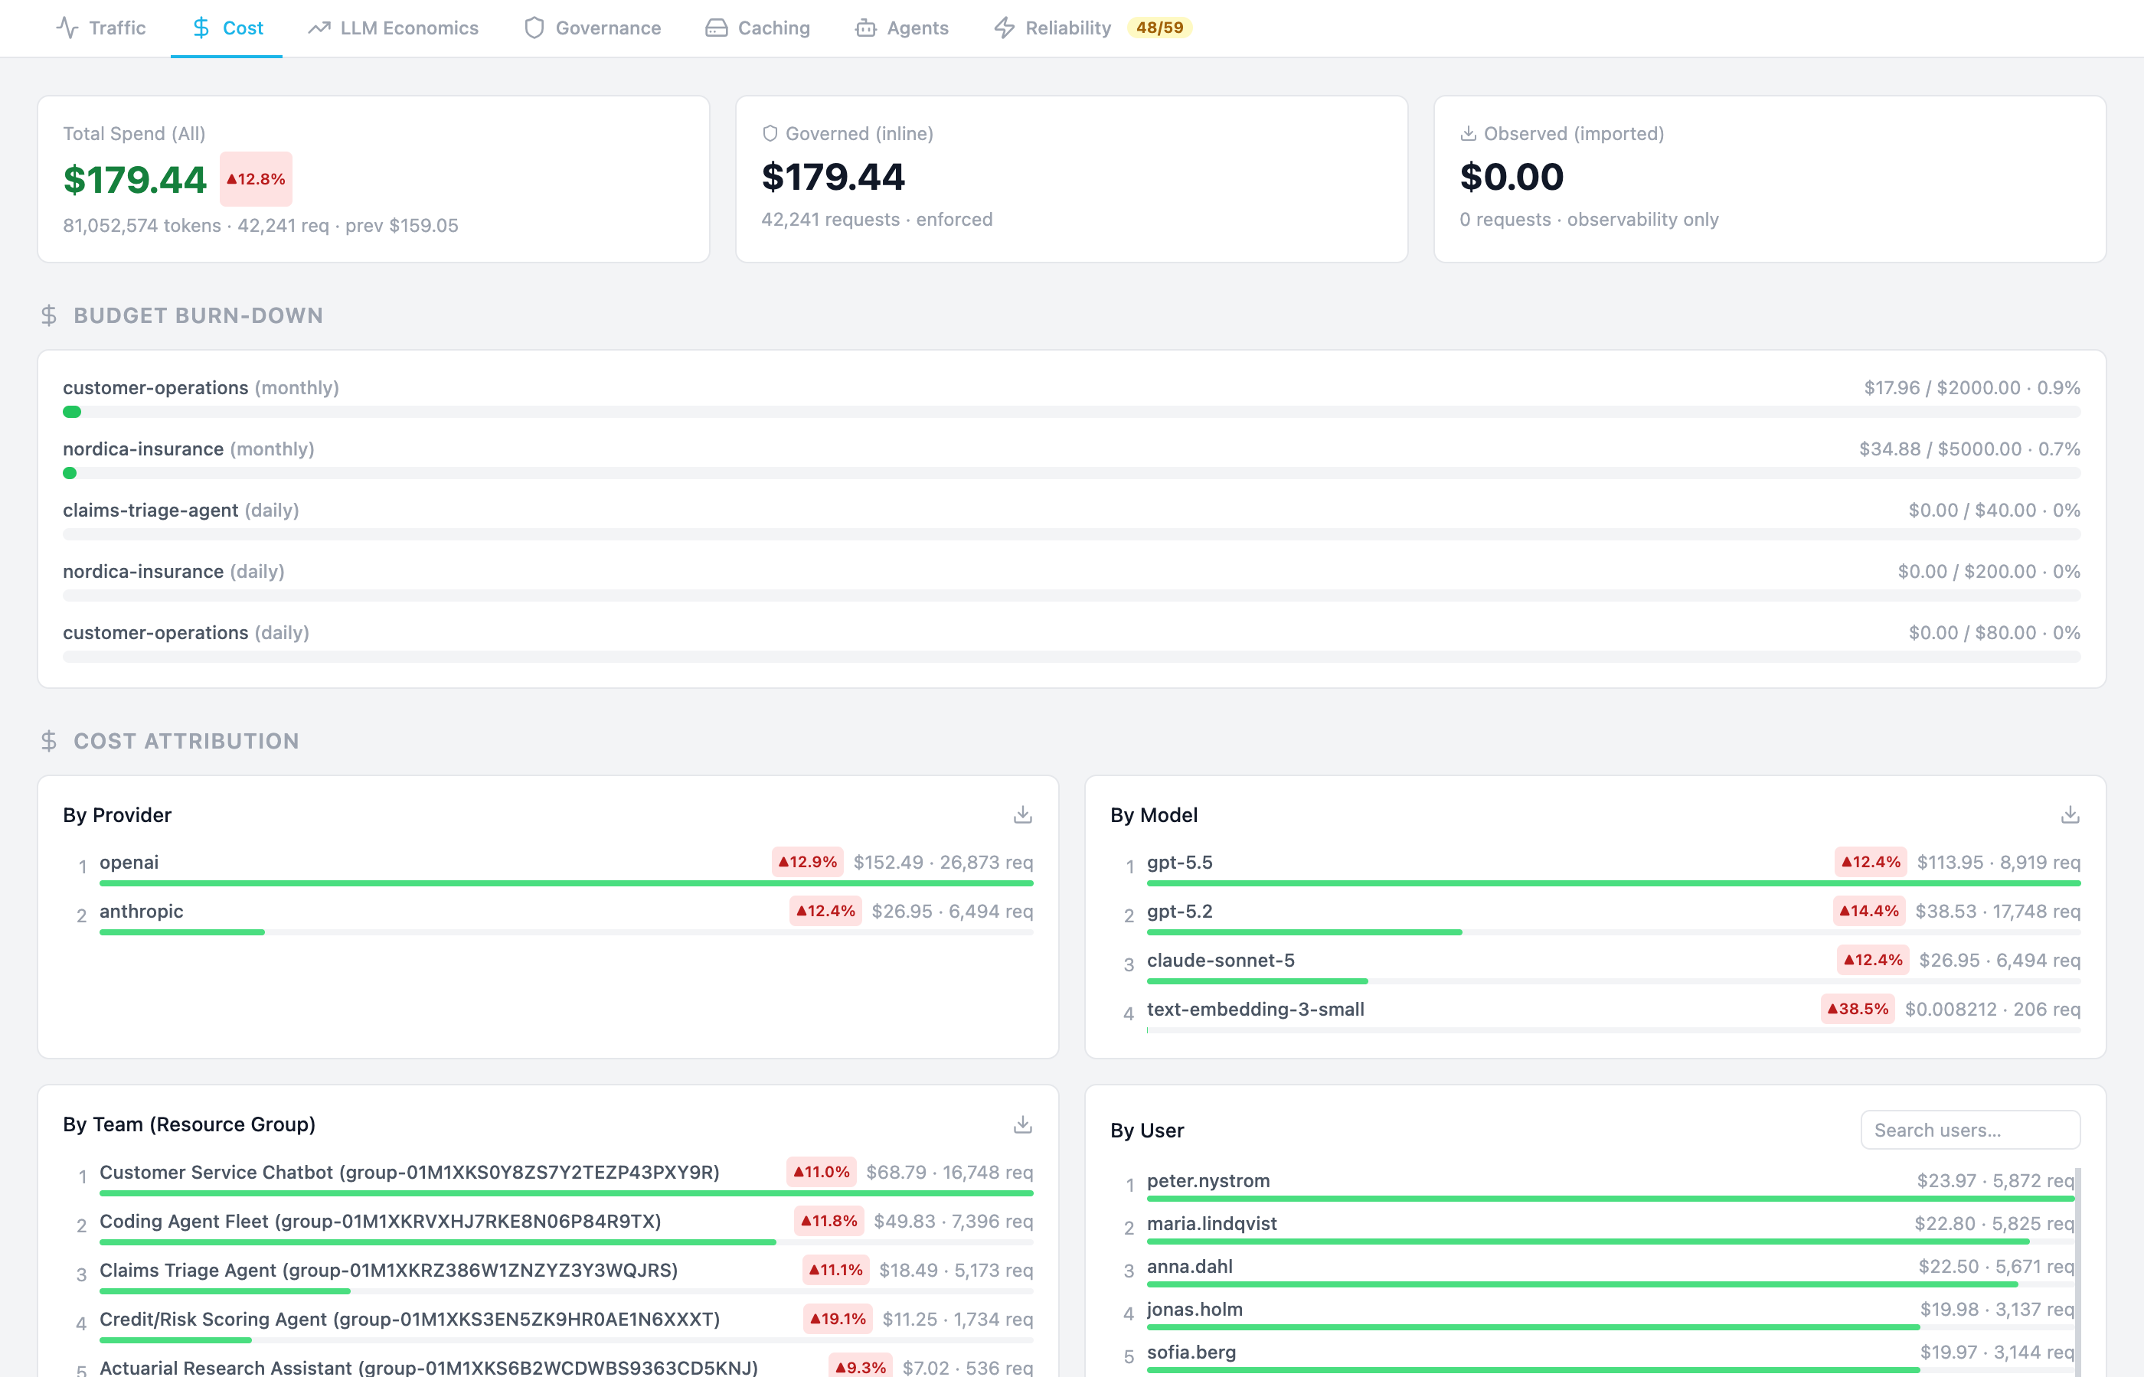Select user anna.dahl
The image size is (2144, 1377).
1592,1271
